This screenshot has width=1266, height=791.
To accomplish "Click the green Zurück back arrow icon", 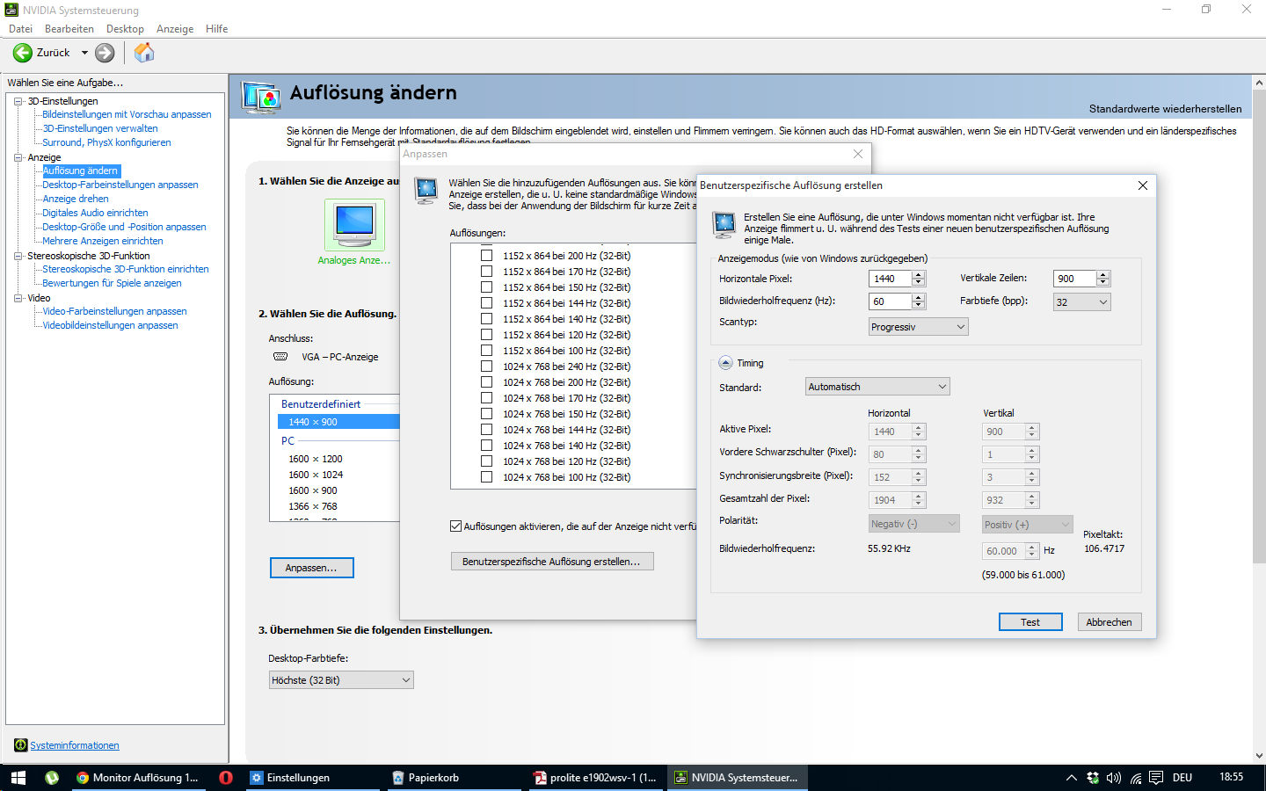I will click(23, 53).
